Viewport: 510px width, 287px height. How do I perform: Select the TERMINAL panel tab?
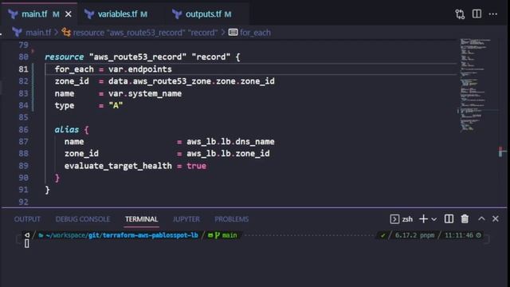(142, 219)
